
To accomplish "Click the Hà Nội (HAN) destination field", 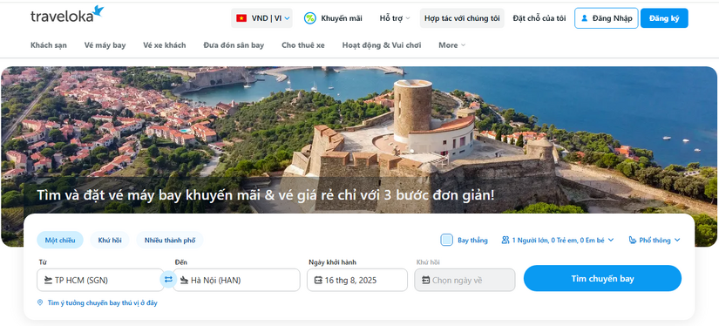I will coord(236,280).
